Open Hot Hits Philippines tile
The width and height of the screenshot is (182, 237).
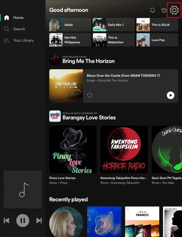70,40
